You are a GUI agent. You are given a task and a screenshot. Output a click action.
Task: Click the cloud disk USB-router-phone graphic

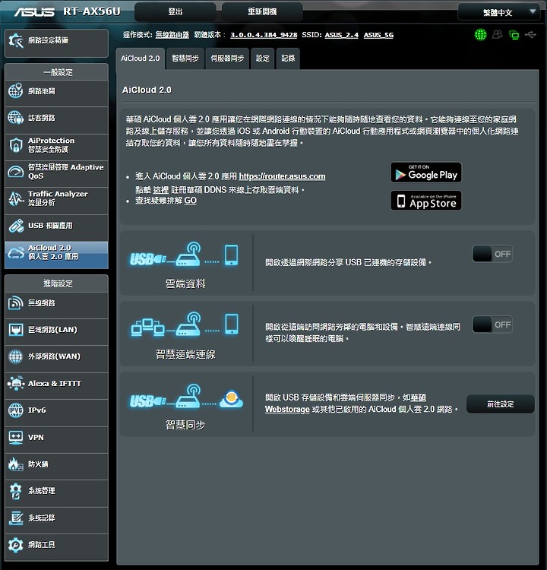pos(184,255)
